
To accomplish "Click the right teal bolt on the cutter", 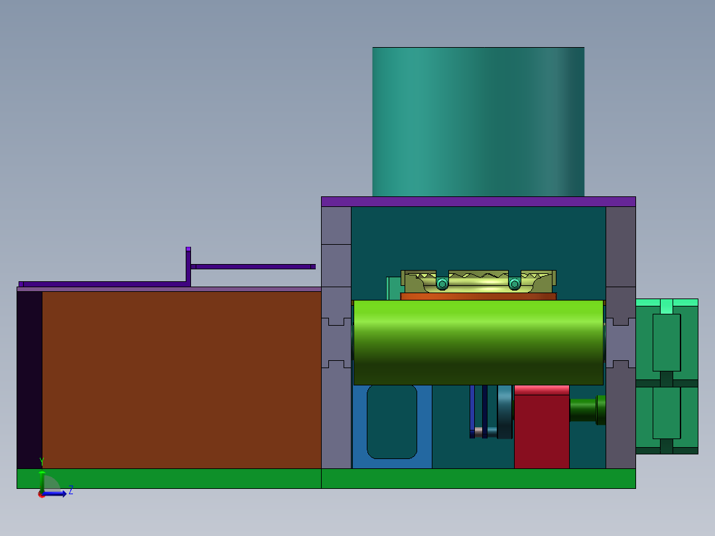I will 515,284.
